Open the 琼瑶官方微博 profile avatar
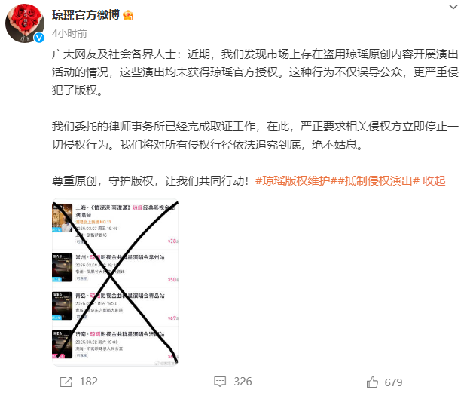470x393 pixels. [25, 23]
